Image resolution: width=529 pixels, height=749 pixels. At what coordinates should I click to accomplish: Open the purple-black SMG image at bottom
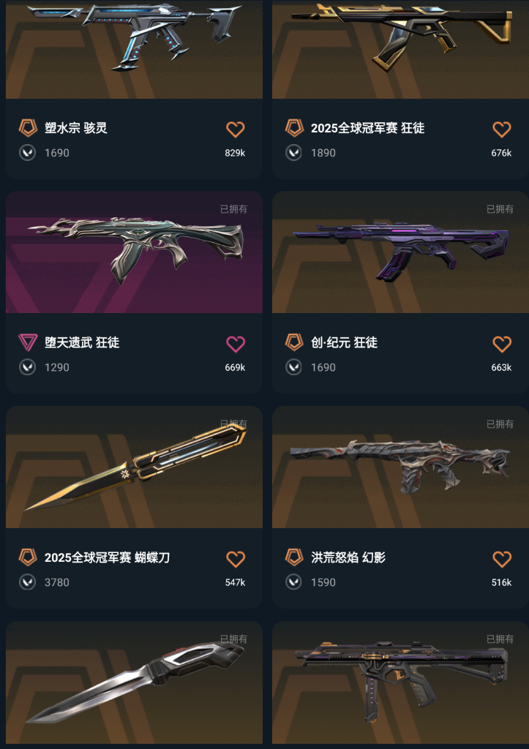(x=400, y=682)
